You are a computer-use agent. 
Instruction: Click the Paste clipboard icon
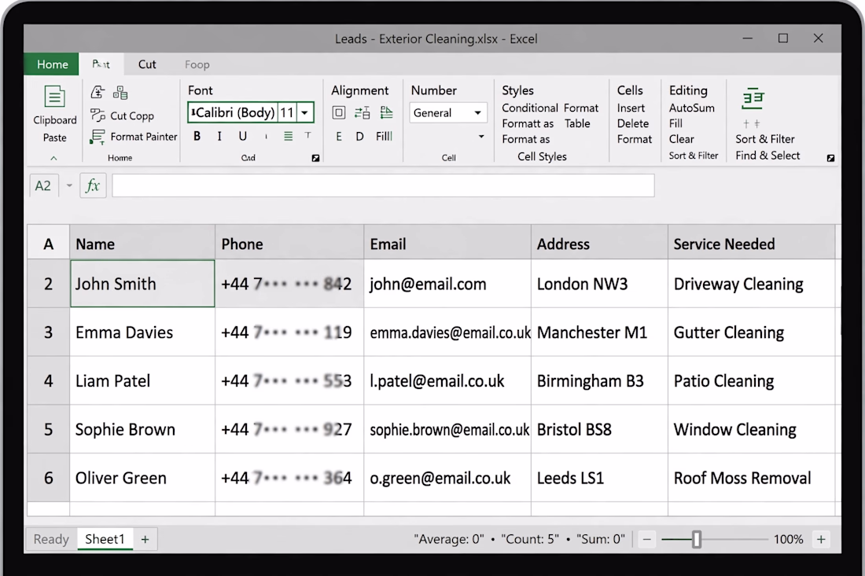point(54,97)
